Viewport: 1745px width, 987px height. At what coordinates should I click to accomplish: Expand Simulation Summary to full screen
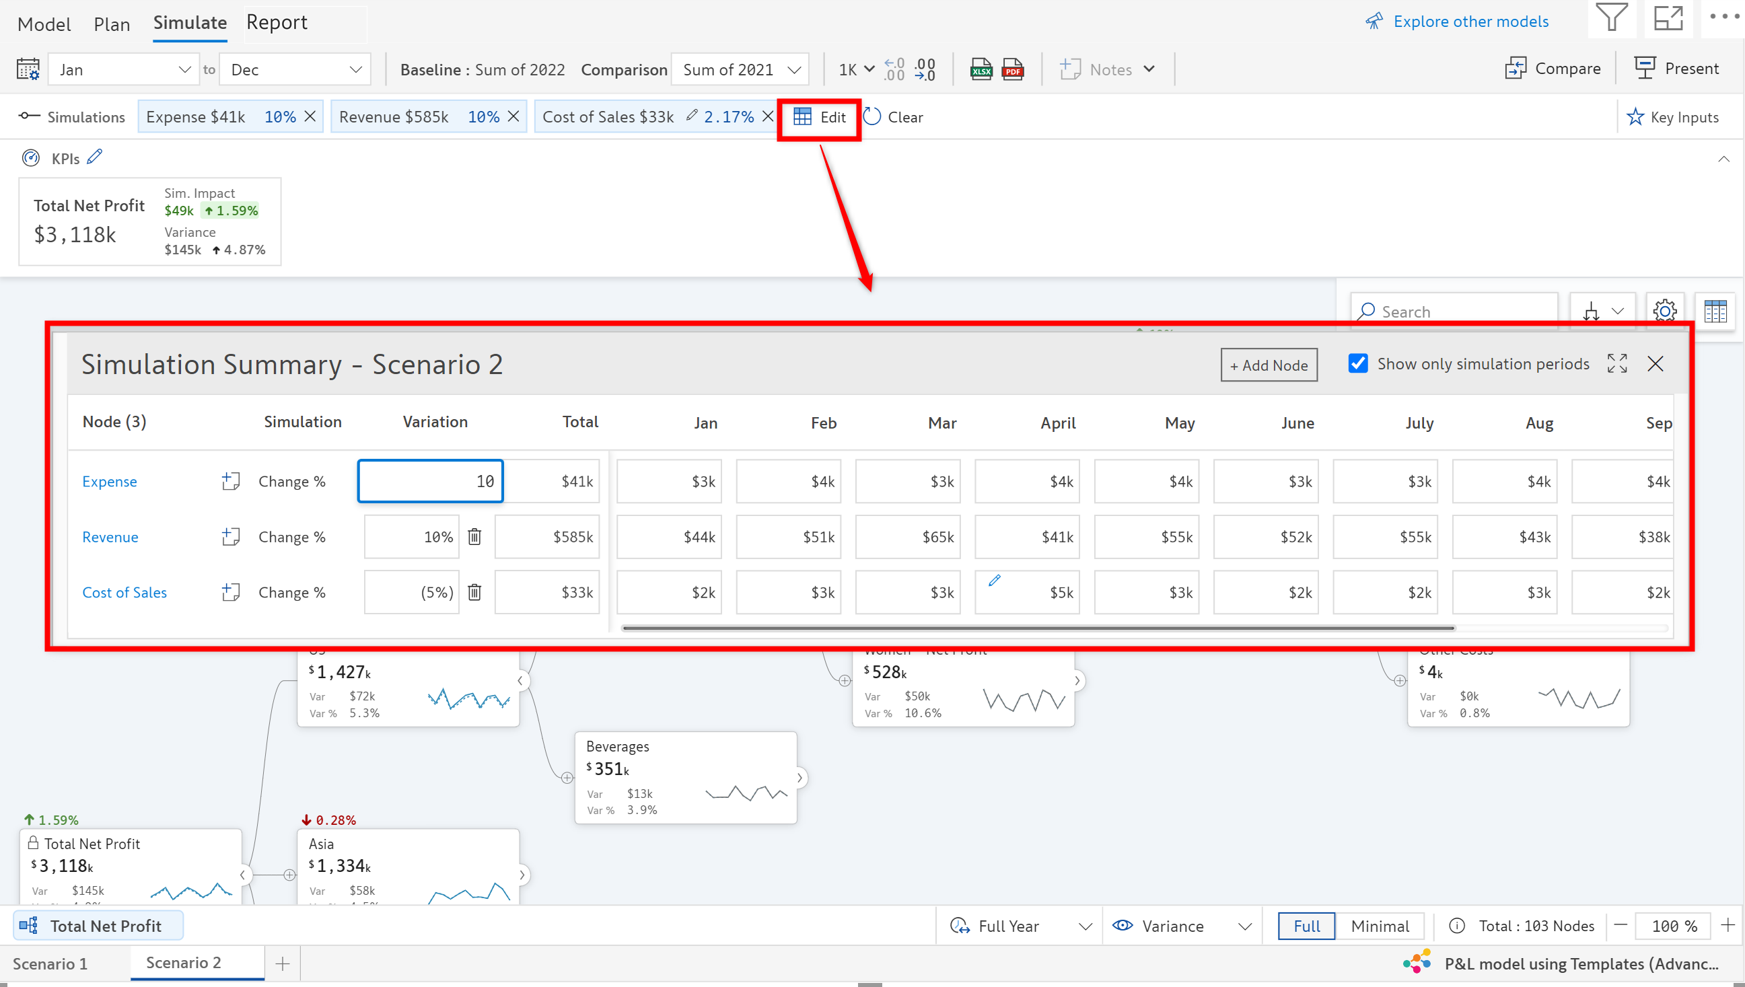point(1617,364)
